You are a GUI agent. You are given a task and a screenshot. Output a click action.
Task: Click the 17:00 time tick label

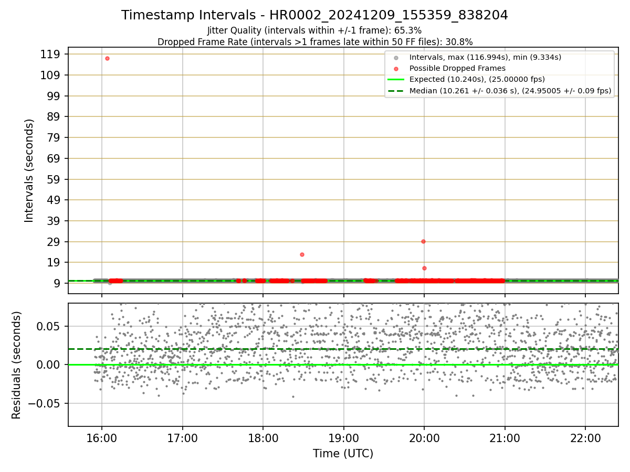183,437
